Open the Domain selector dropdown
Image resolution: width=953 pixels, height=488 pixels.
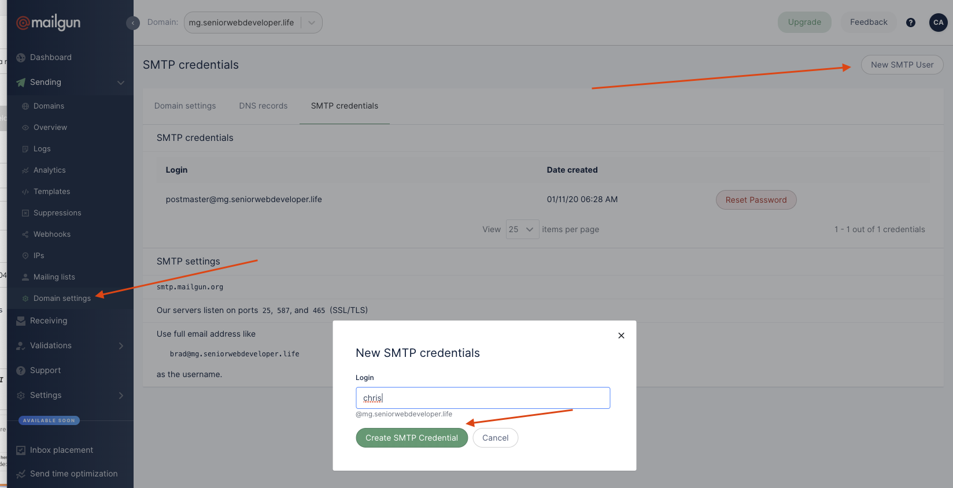[253, 23]
